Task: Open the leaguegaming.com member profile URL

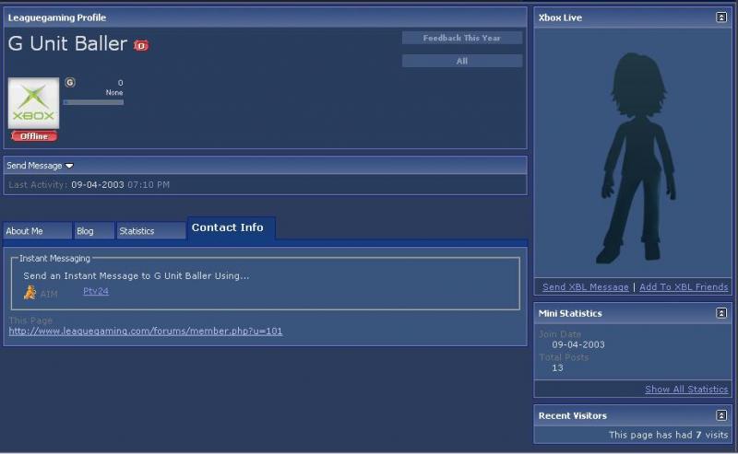Action: 146,331
